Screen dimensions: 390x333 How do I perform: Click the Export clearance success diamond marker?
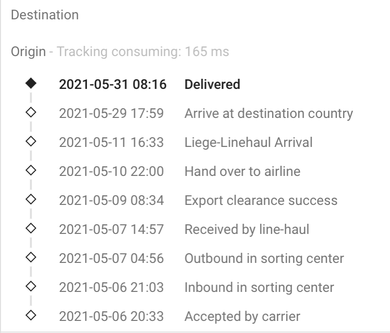tap(31, 200)
